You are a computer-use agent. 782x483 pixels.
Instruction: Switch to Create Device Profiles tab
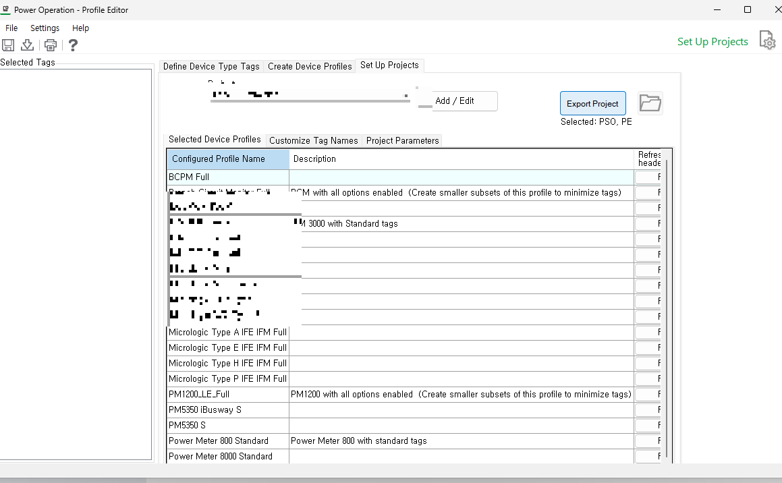310,66
